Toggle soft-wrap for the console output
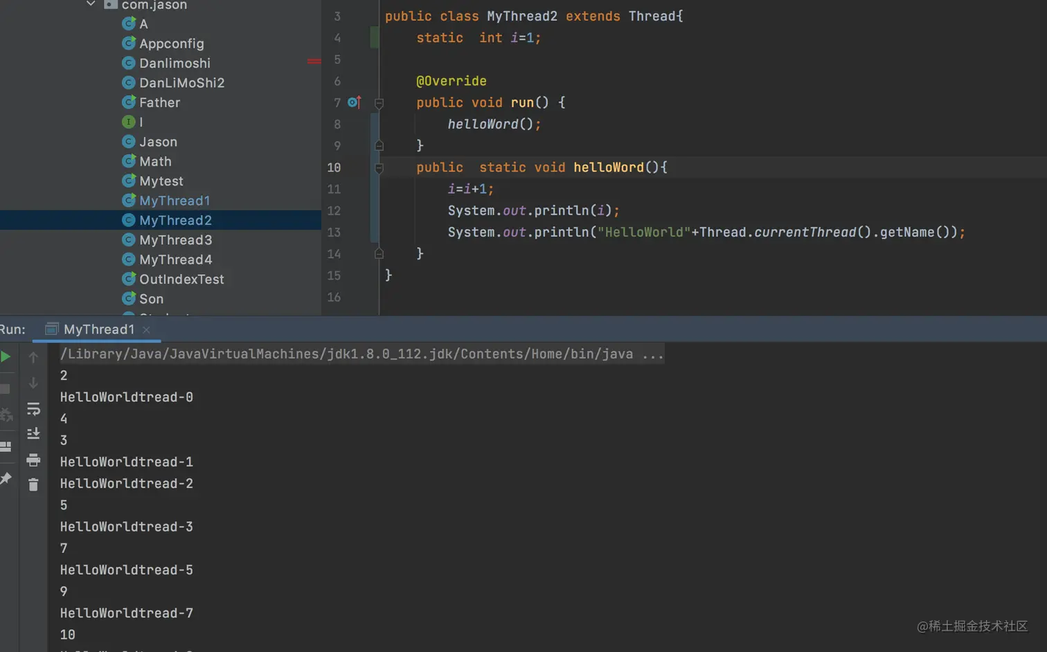Screen dimensions: 1047x652 pos(33,409)
